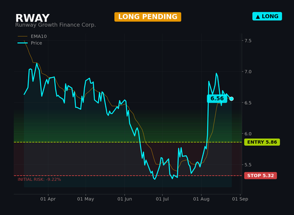This screenshot has height=215, width=294.
Task: Click the current price endpoint marker dot
Action: tap(232, 99)
